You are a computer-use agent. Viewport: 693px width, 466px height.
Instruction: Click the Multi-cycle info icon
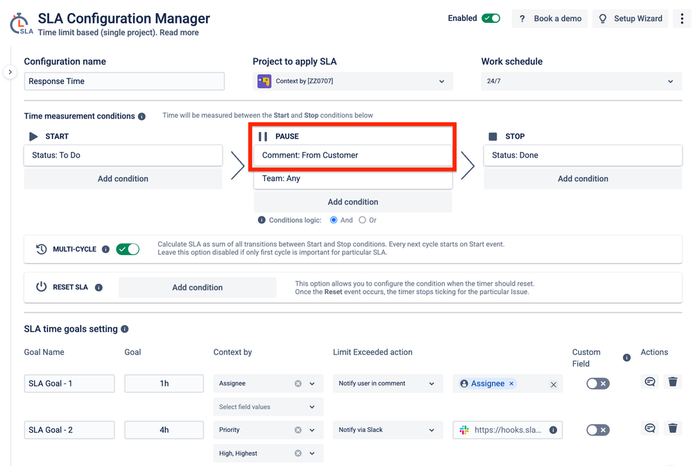(105, 249)
